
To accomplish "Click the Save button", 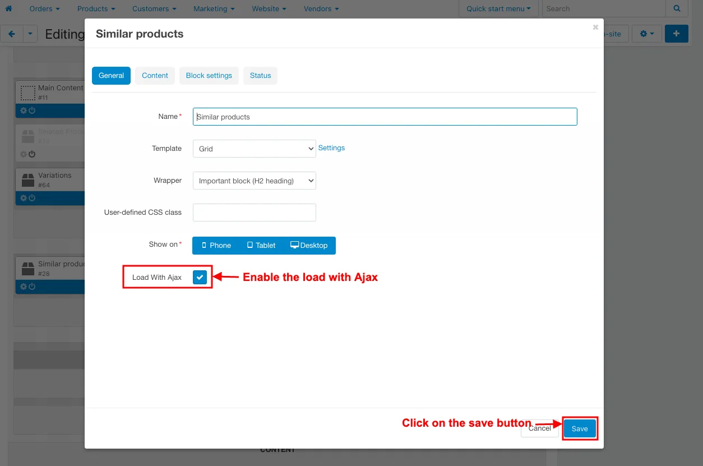I will point(580,428).
